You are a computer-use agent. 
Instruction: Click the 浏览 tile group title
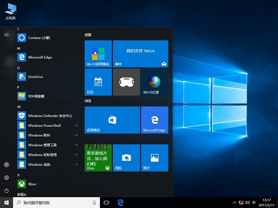(x=88, y=101)
